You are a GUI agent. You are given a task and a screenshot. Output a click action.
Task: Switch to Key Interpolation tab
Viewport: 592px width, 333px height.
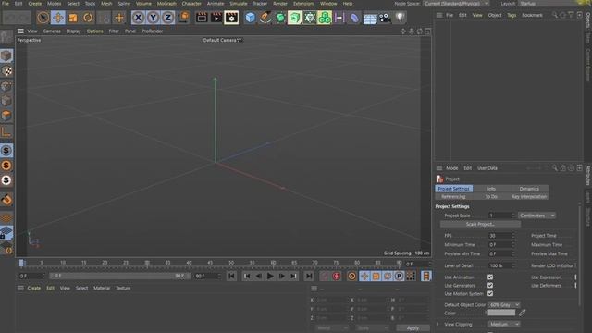point(529,197)
